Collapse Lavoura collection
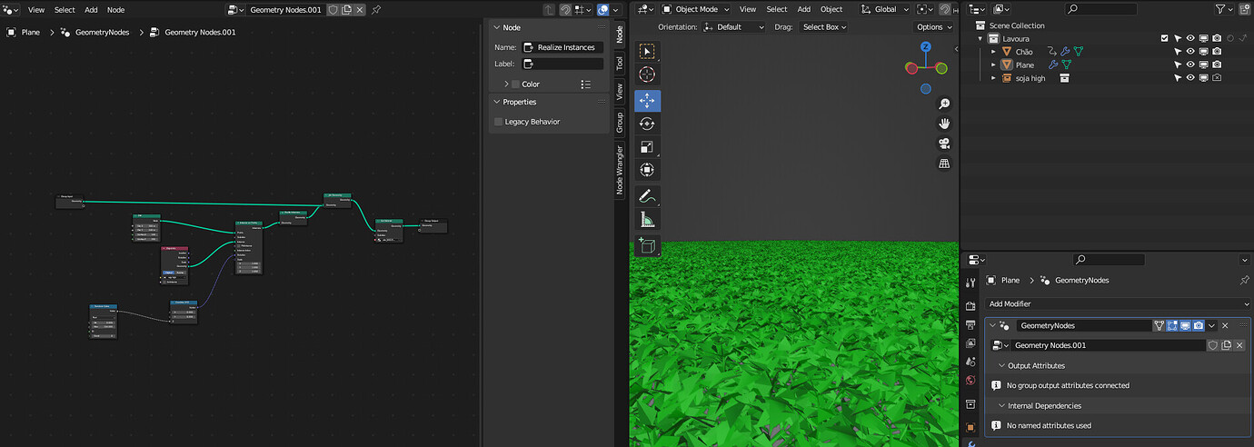Image resolution: width=1254 pixels, height=447 pixels. tap(981, 38)
